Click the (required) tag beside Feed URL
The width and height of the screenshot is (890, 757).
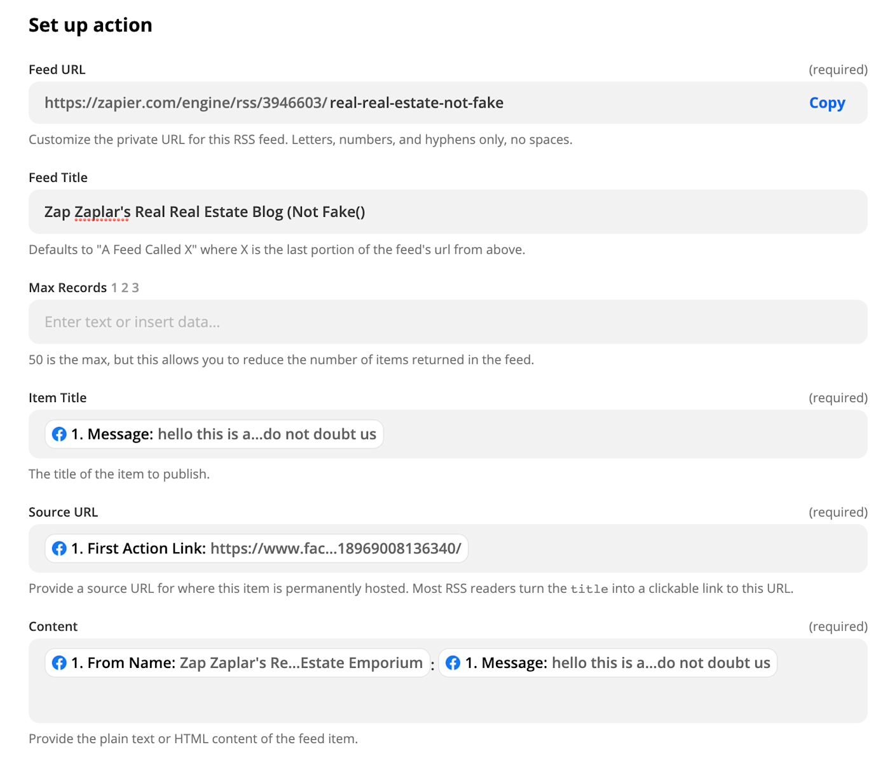point(838,69)
